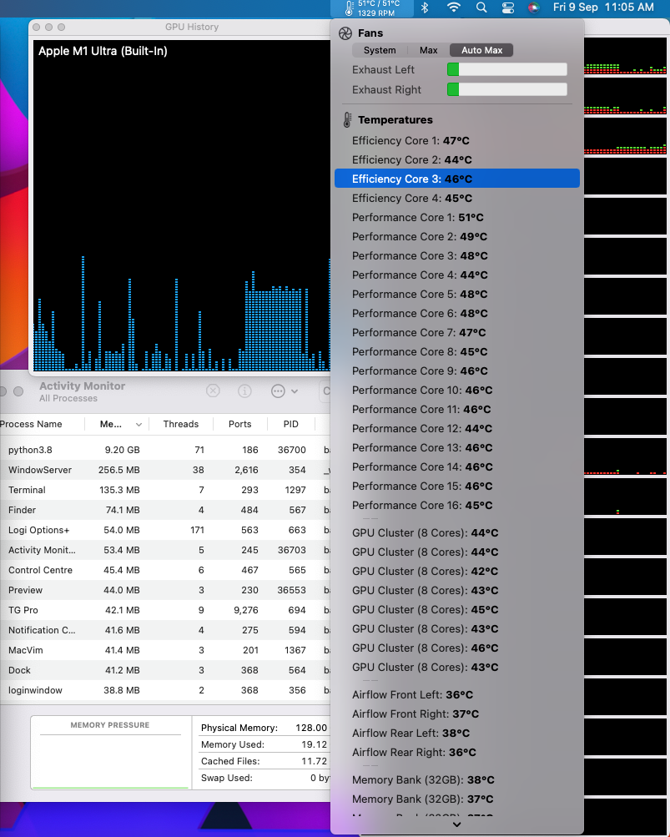Pick the GPU Cluster entry showing 46°C
The image size is (670, 837).
click(457, 648)
